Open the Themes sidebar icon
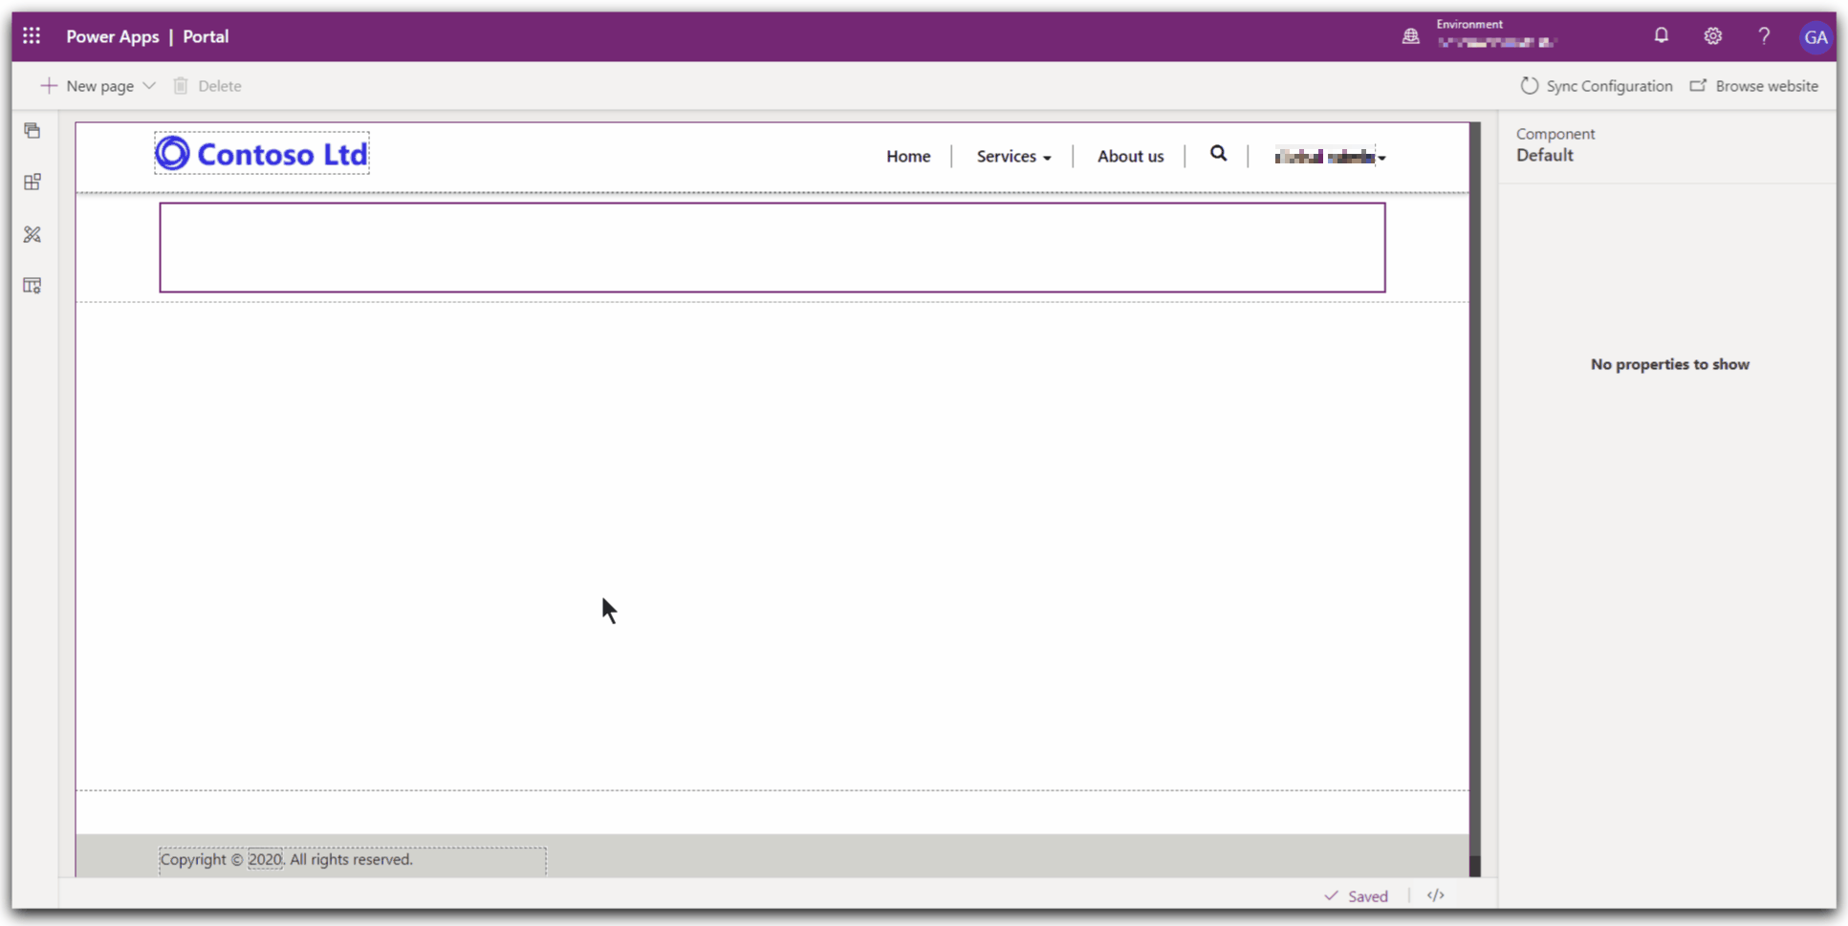Image resolution: width=1848 pixels, height=926 pixels. [33, 234]
